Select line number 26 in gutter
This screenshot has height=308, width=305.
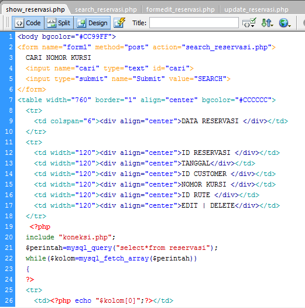9,300
